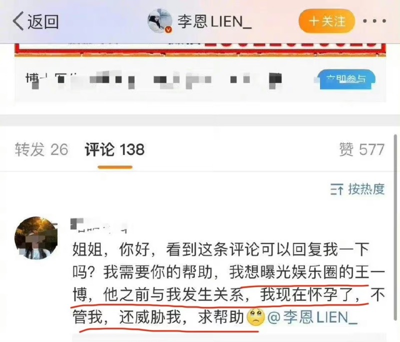This screenshot has width=400, height=342.
Task: Click the sort order arrow icon
Action: click(x=336, y=189)
